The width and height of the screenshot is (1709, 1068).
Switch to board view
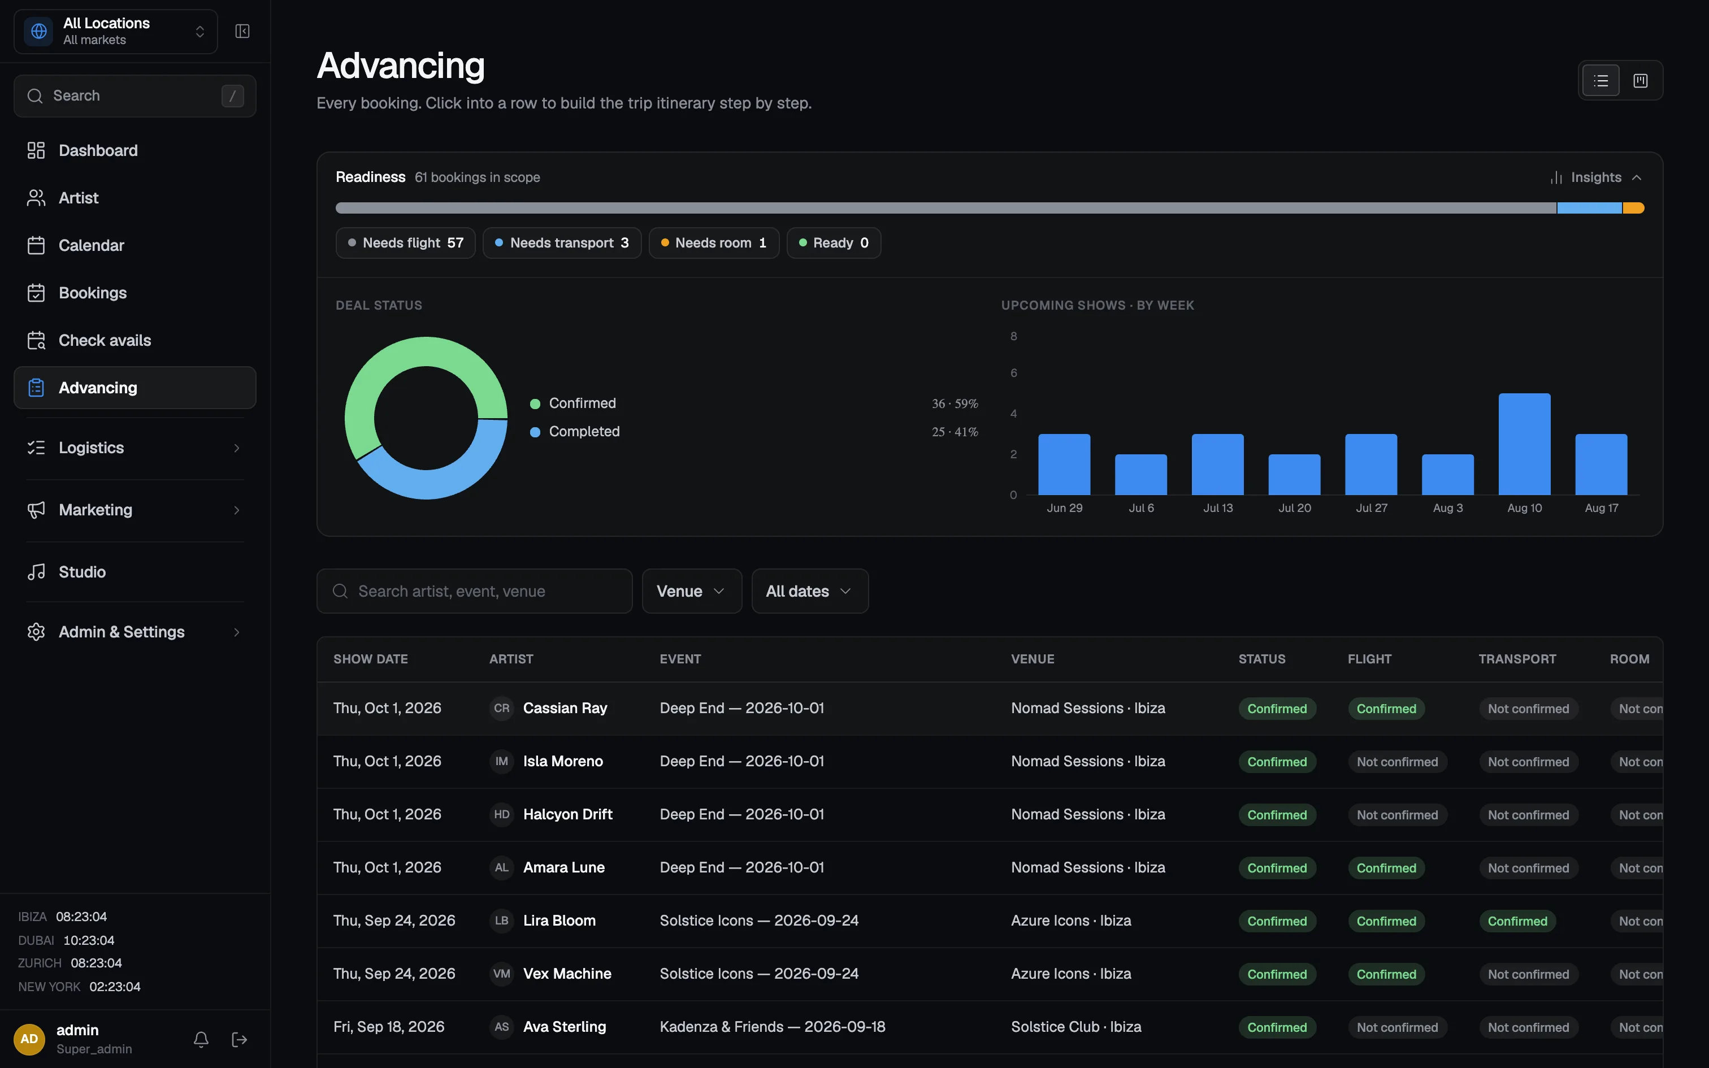click(x=1641, y=80)
